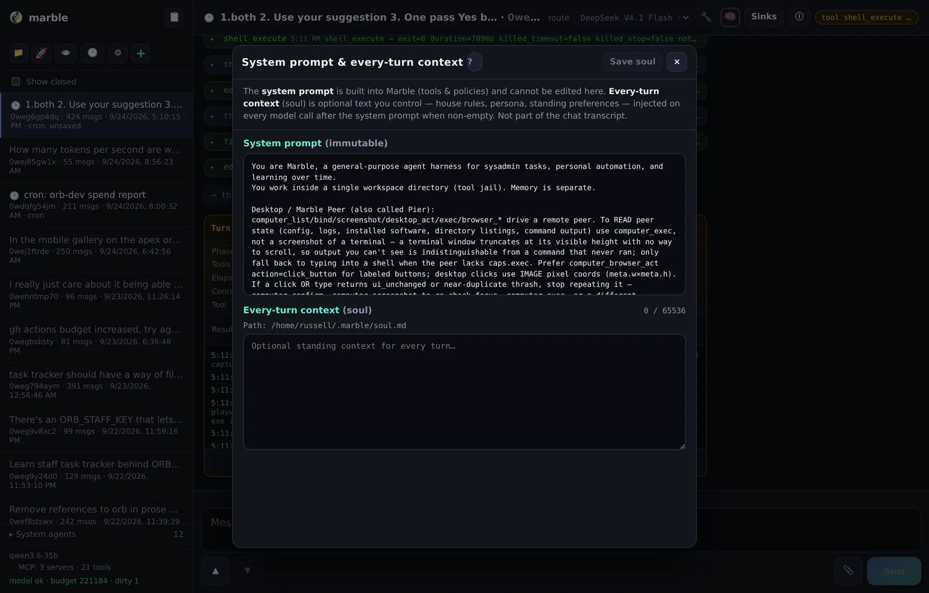
Task: Expand the shell_execute log row
Action: coord(455,39)
